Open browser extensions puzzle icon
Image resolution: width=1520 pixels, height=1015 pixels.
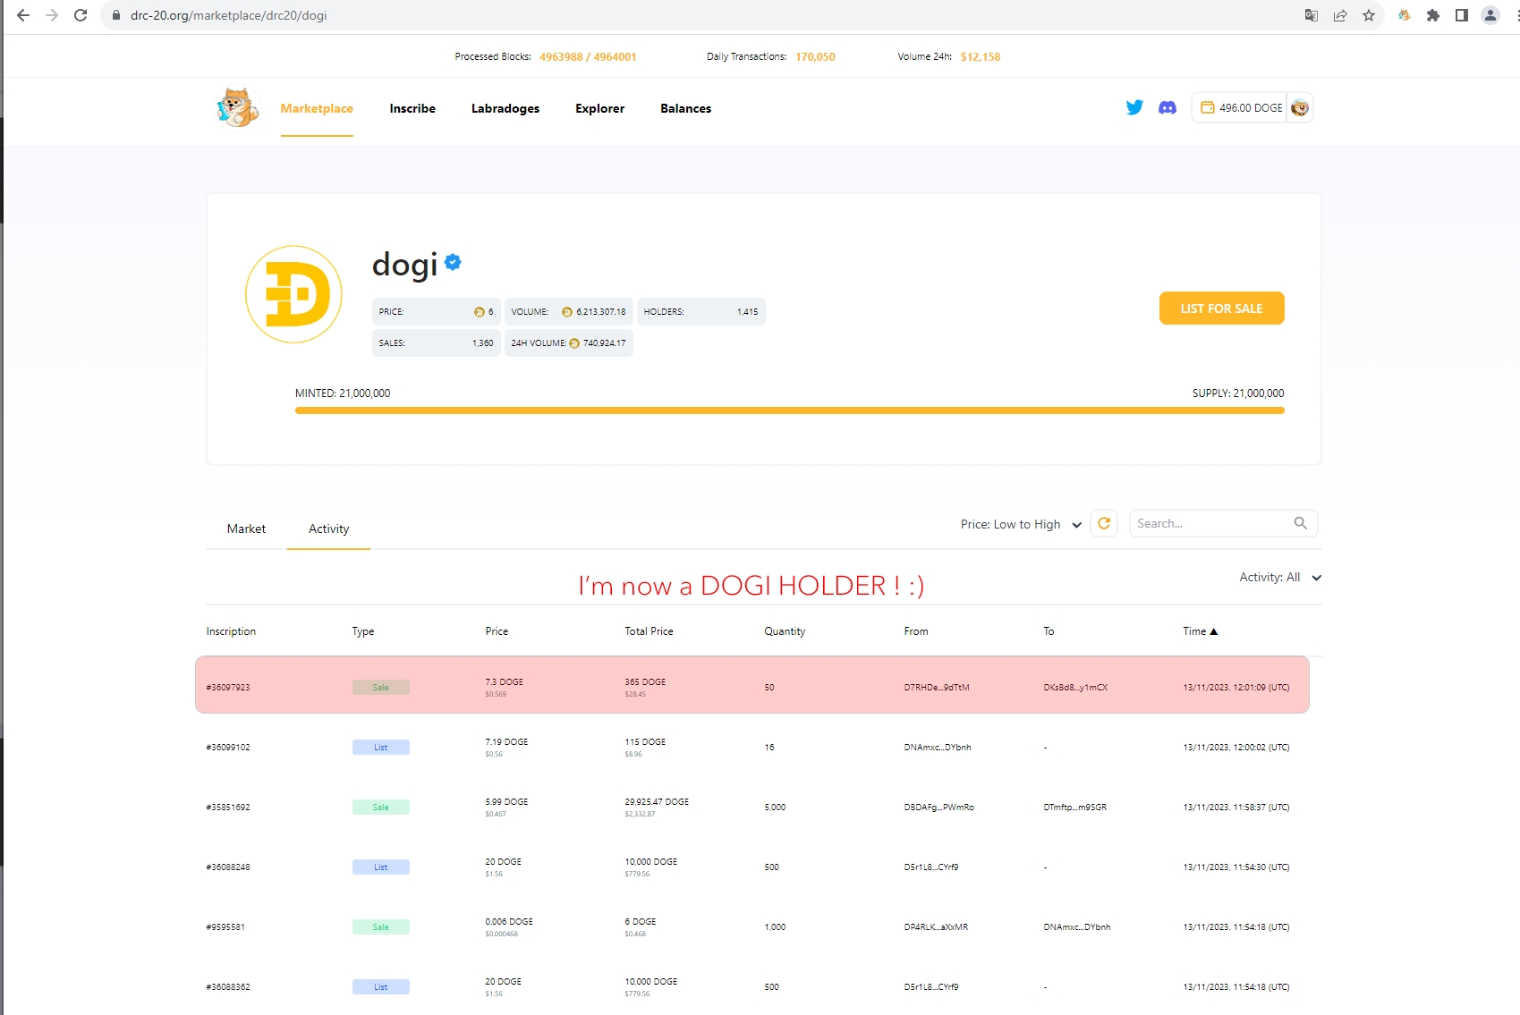1433,15
